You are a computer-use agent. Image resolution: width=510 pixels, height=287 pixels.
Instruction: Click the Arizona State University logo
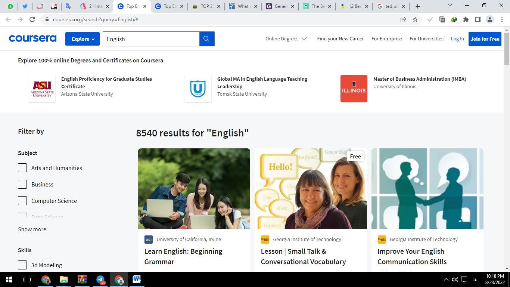coord(42,89)
